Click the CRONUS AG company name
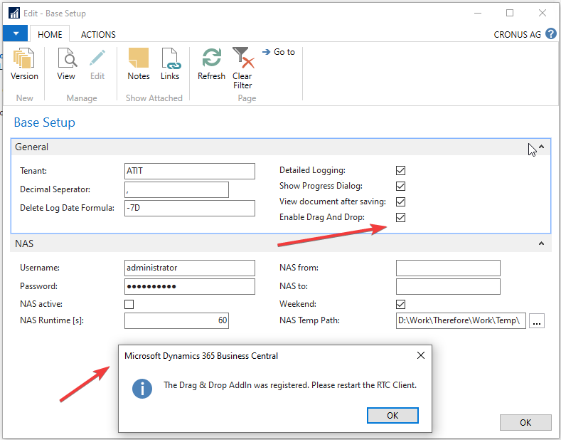Screen dimensions: 561x440 (x=517, y=34)
